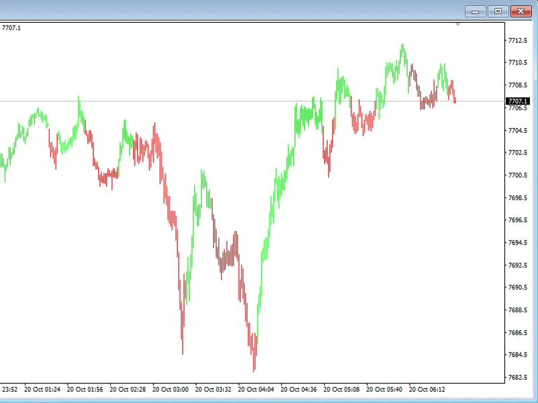Maximize the chart window
The width and height of the screenshot is (538, 403).
[x=498, y=11]
